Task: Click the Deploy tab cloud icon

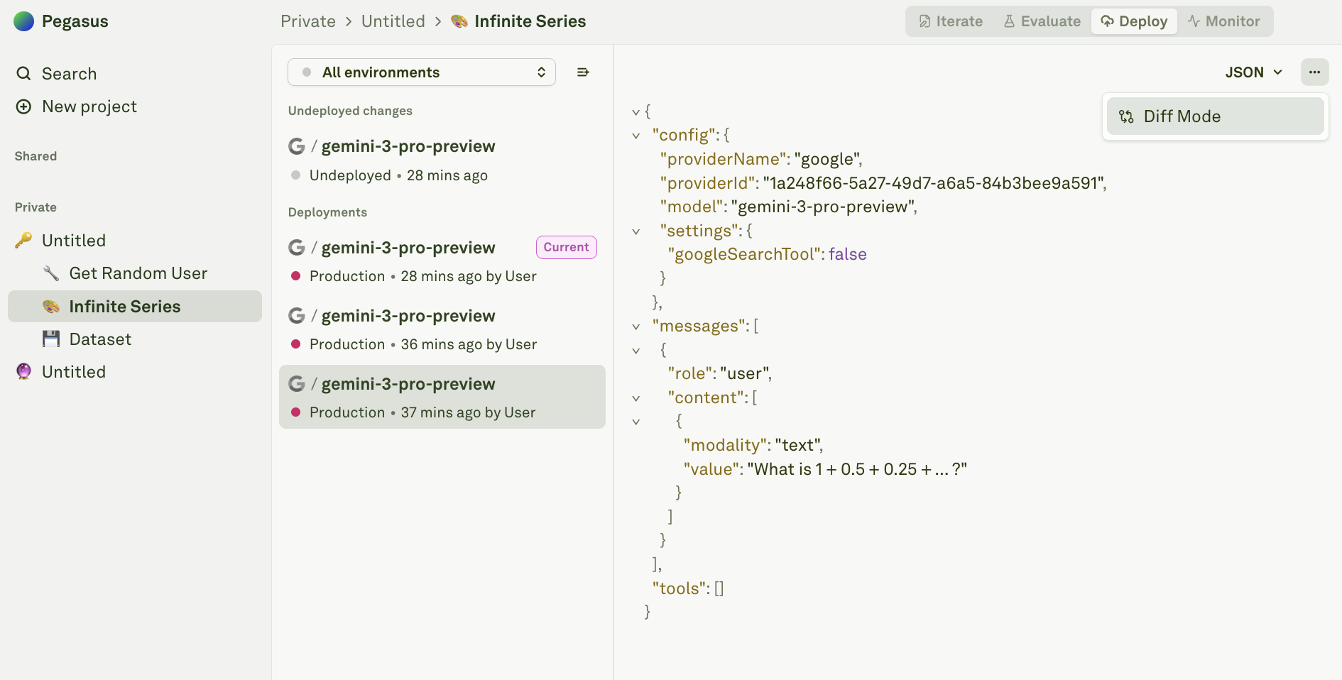Action: coord(1107,21)
